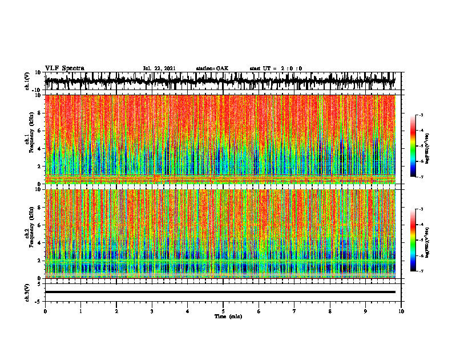Click the "VLF Spectra" title text

(64, 68)
